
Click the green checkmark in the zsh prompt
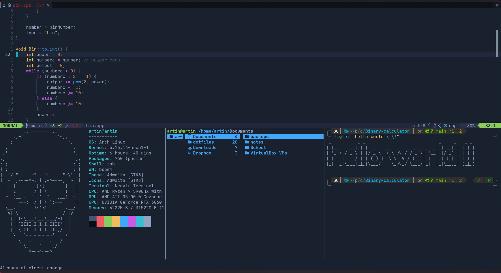coord(479,180)
